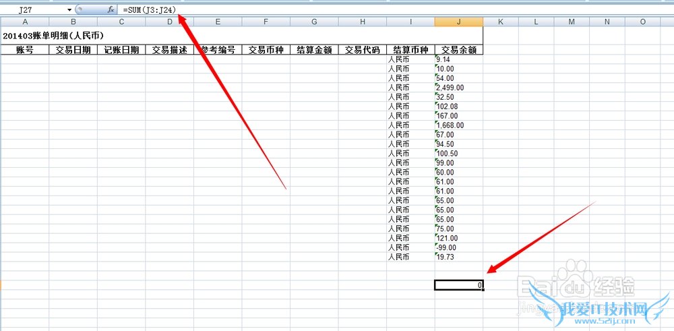674x331 pixels.
Task: Open the Name Box dropdown arrow
Action: point(69,9)
